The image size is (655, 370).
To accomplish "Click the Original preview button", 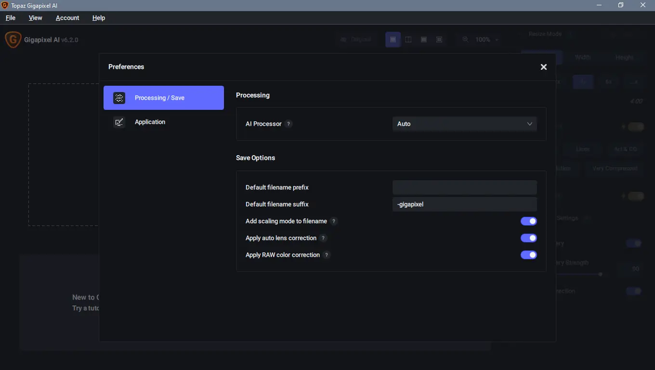I will [356, 40].
